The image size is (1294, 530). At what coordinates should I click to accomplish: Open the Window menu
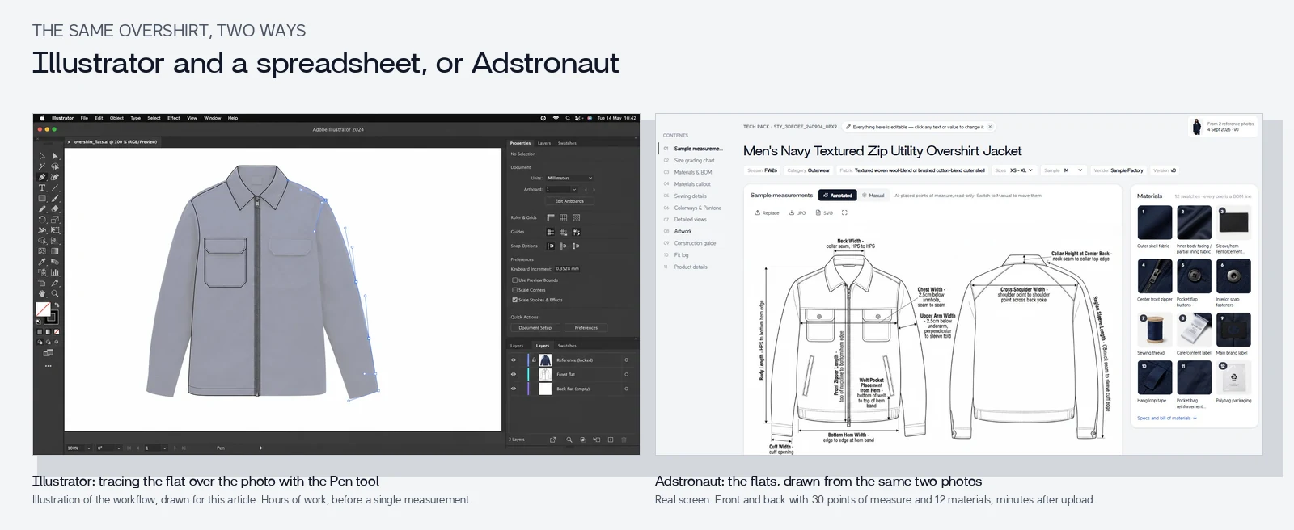coord(212,118)
